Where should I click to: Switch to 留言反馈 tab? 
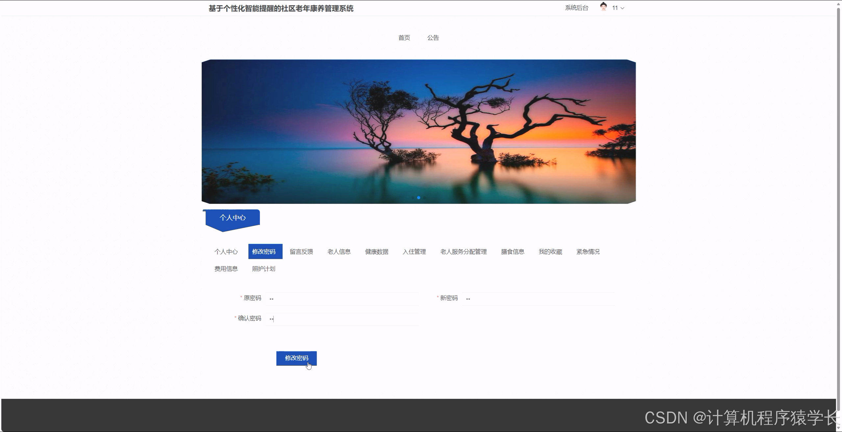(x=301, y=252)
